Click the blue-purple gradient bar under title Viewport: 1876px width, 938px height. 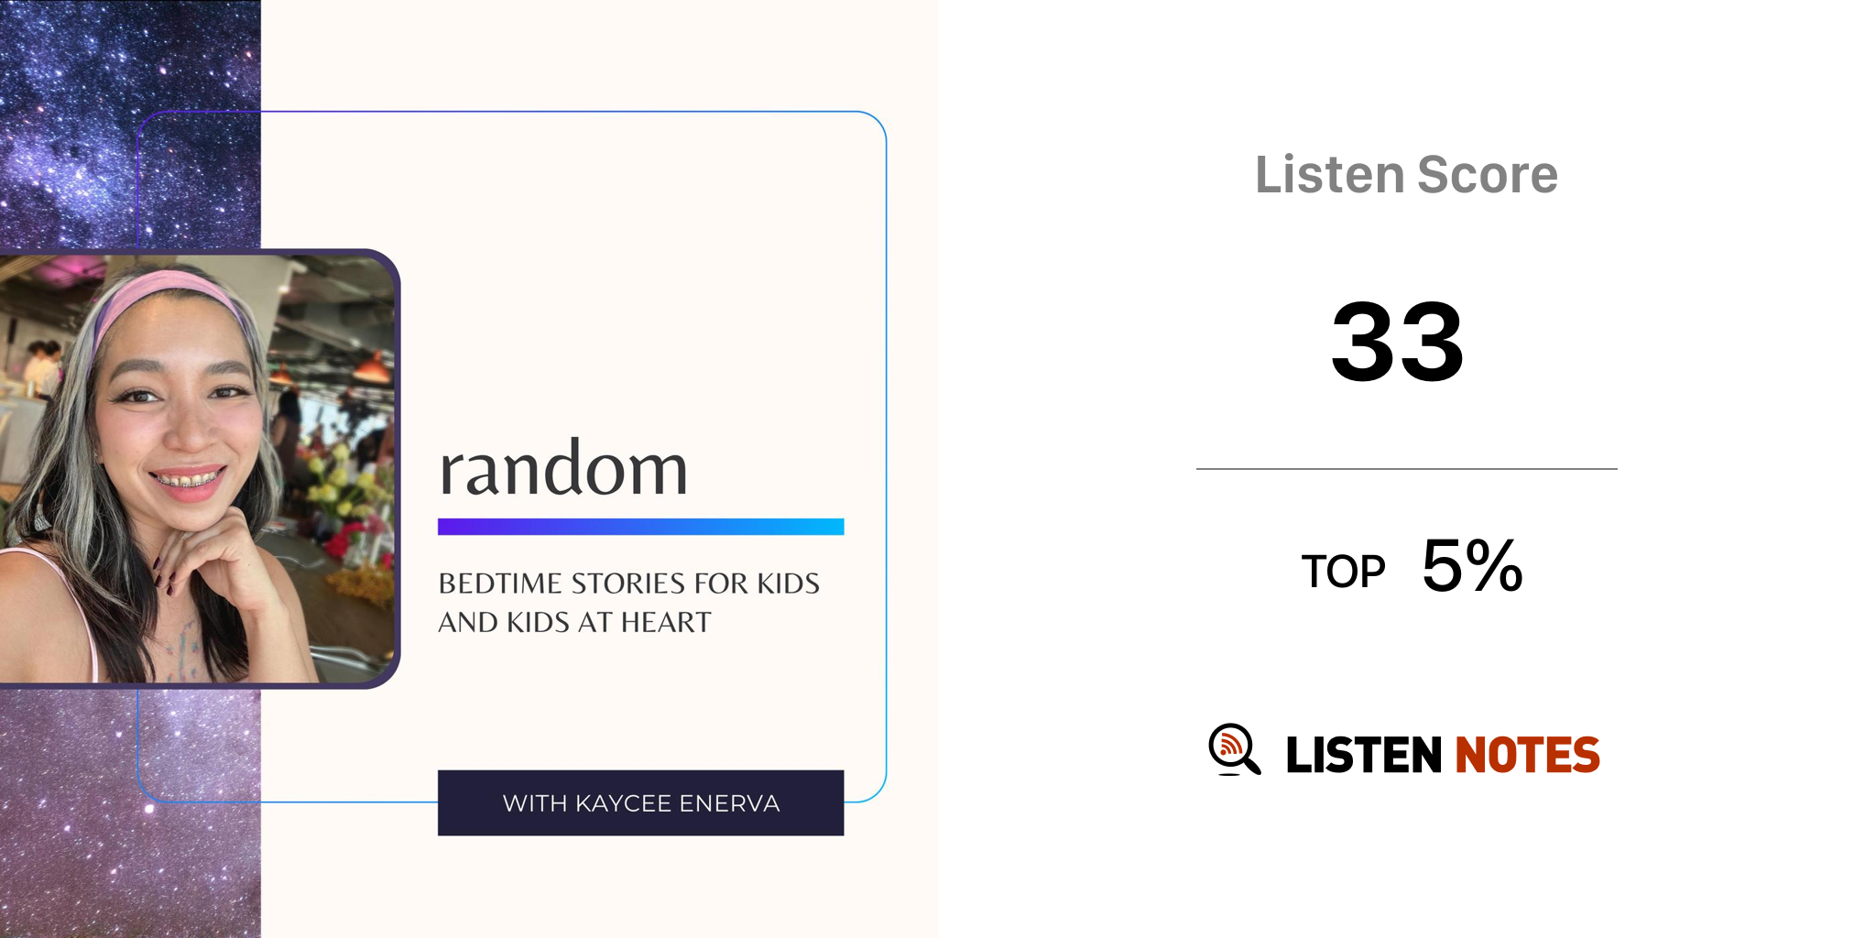pos(640,527)
